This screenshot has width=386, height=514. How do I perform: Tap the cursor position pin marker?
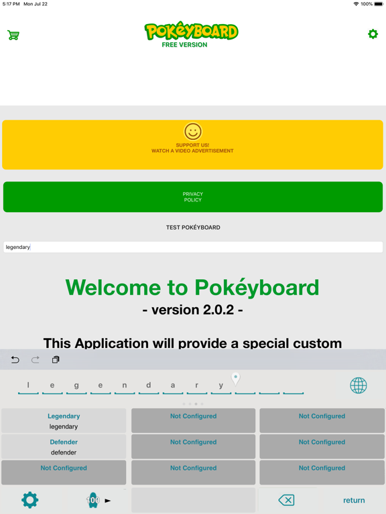235,379
